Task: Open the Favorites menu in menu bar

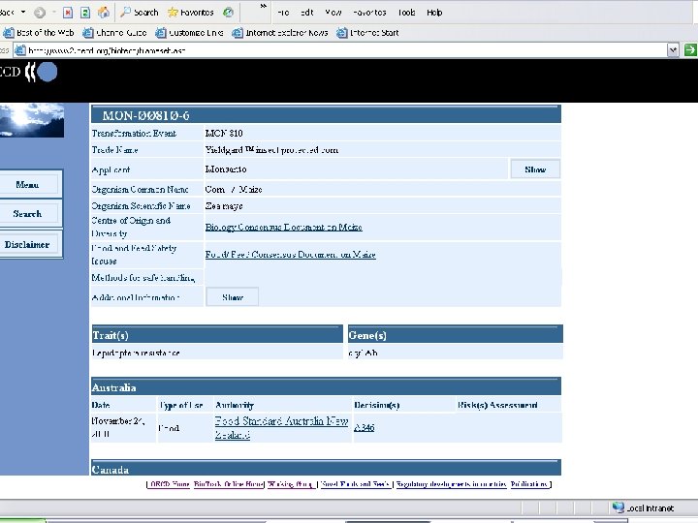Action: point(369,13)
